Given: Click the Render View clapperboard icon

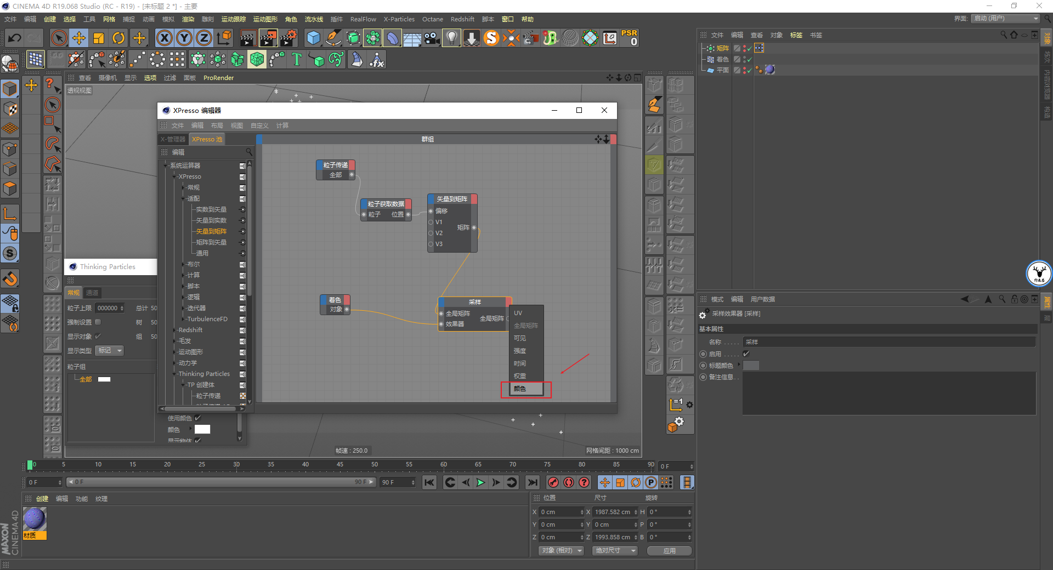Looking at the screenshot, I should point(248,38).
